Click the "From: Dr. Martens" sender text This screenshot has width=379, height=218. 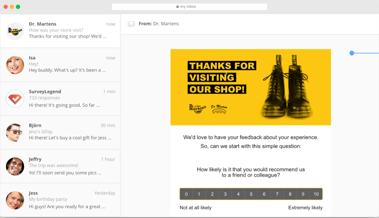[x=159, y=24]
